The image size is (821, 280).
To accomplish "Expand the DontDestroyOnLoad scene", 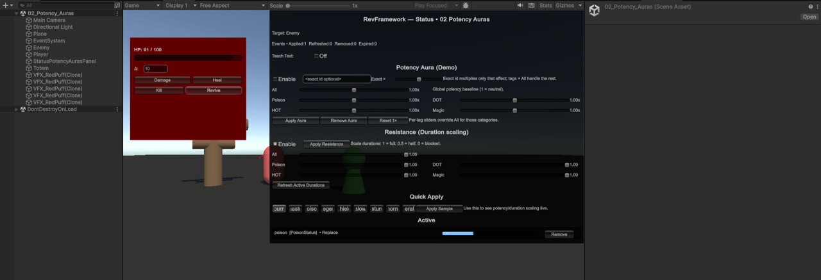I will [x=17, y=110].
